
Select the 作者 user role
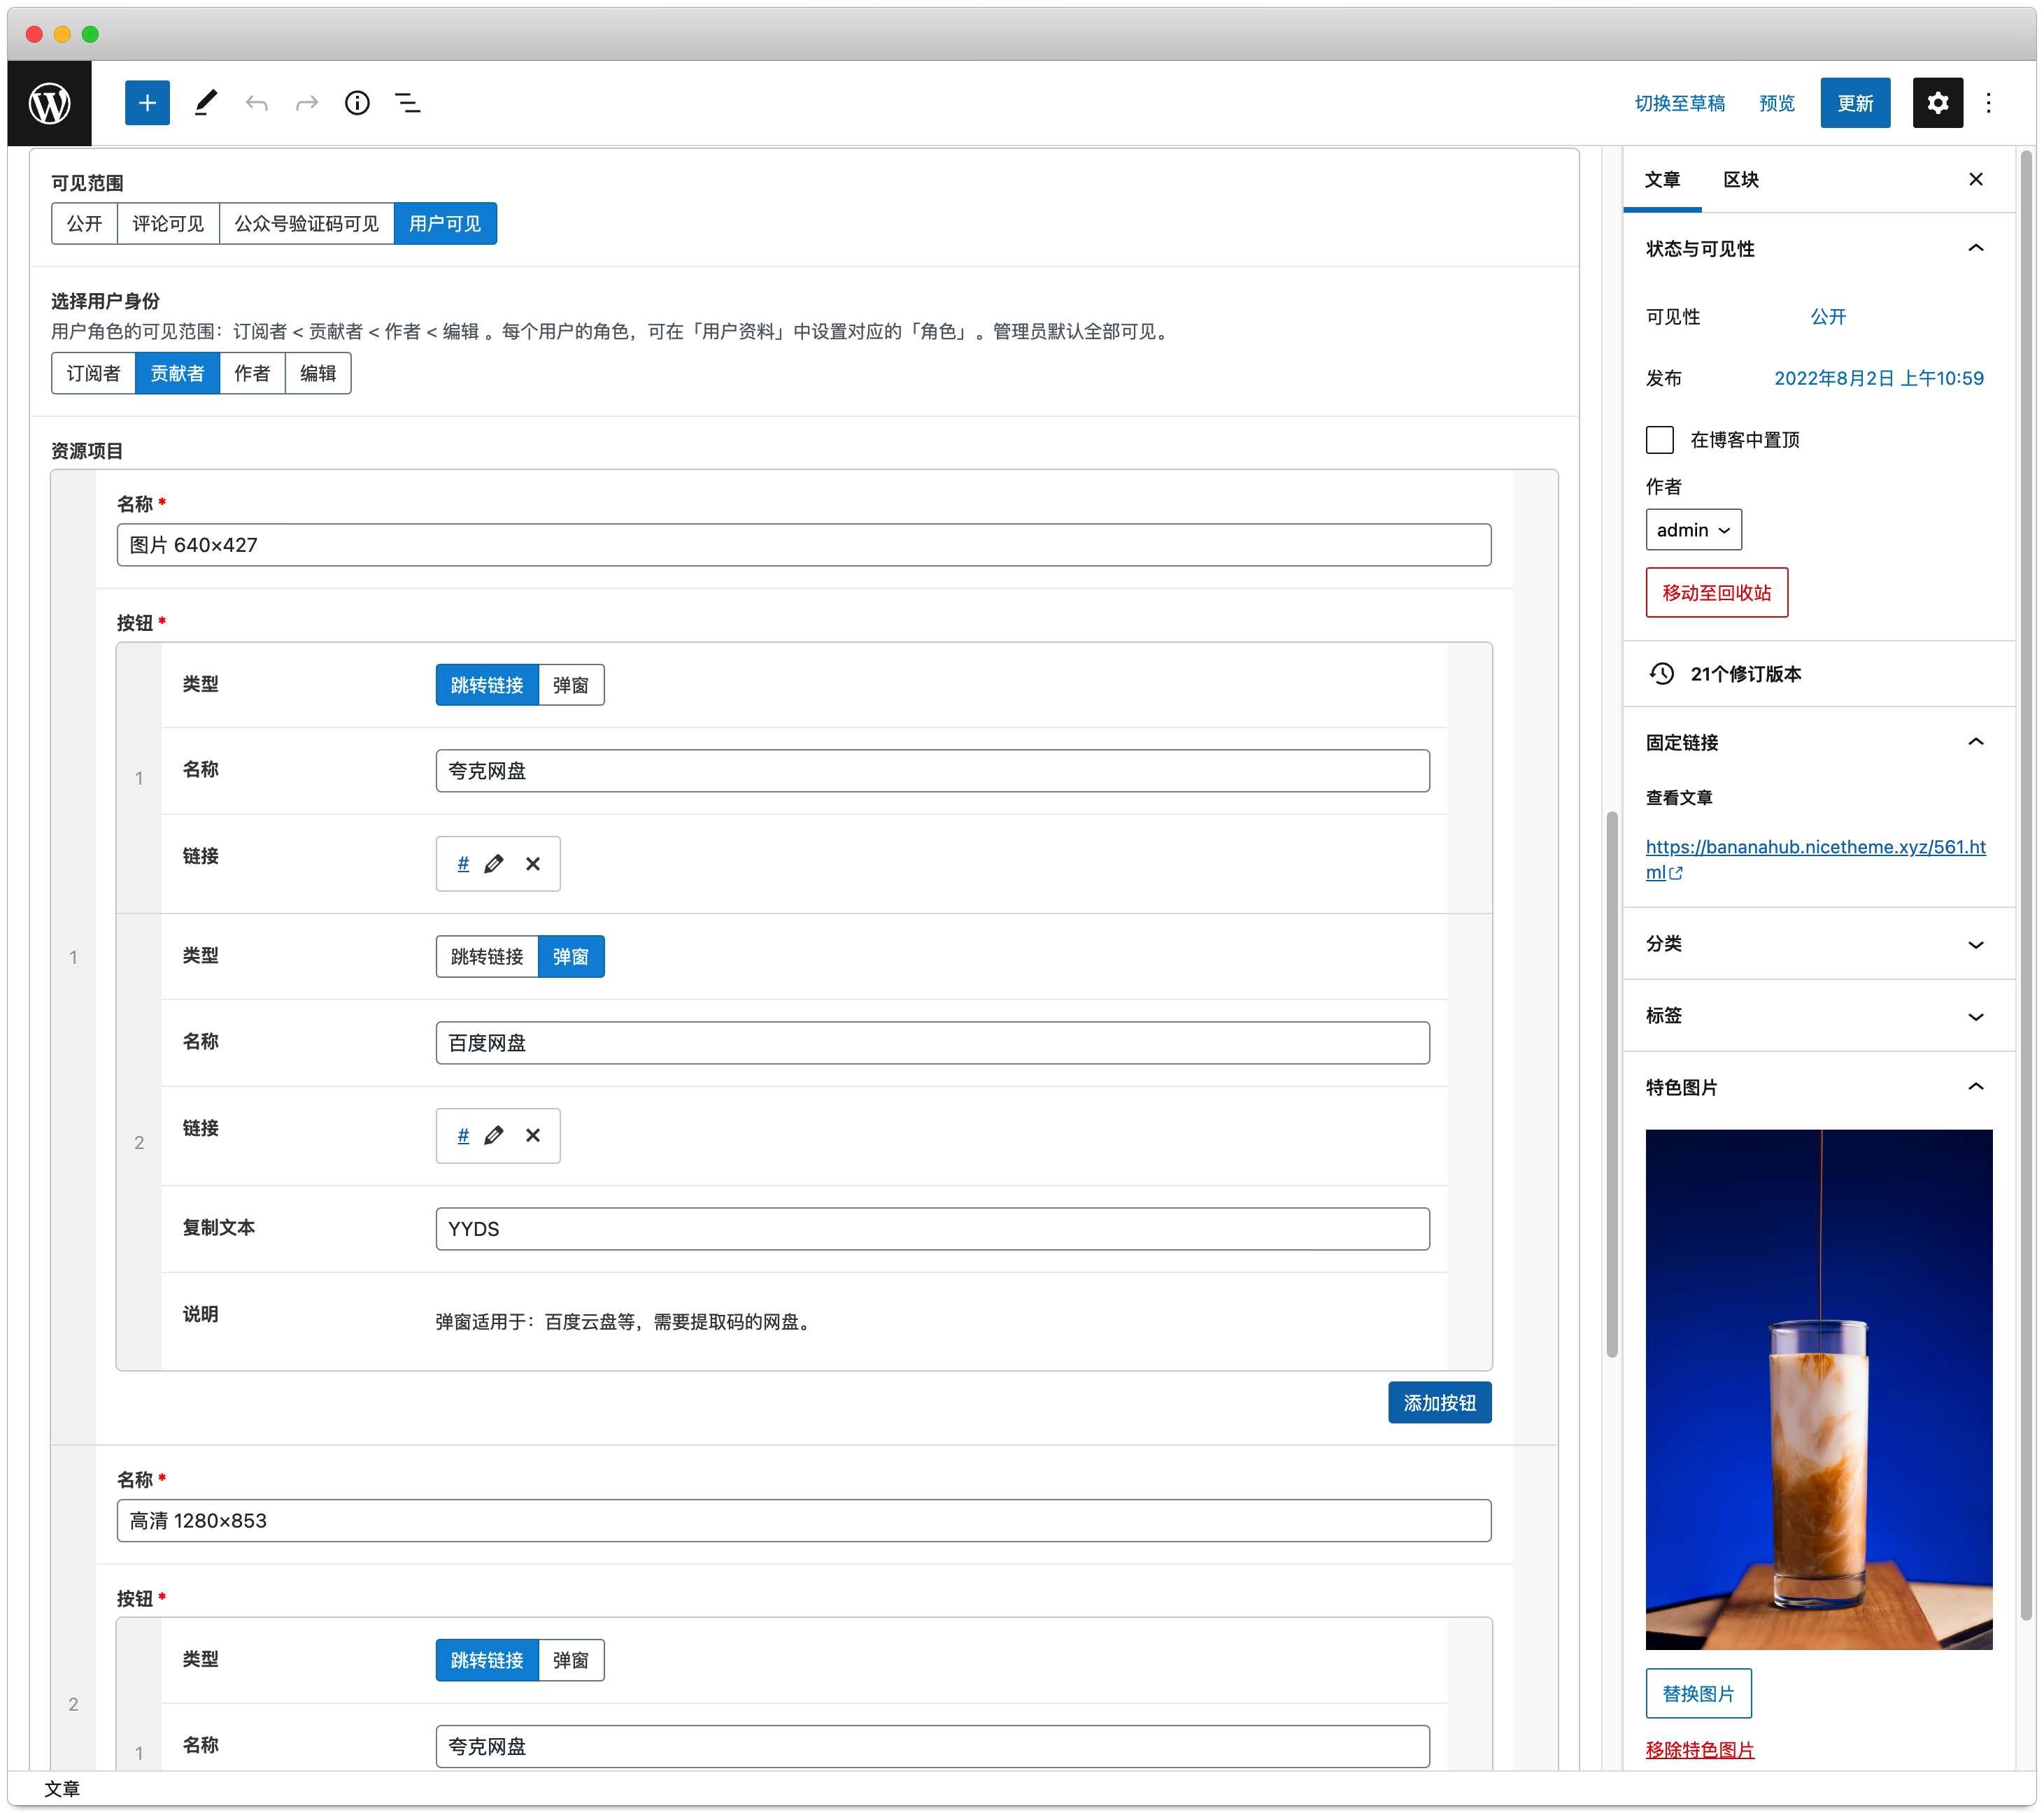[x=252, y=374]
